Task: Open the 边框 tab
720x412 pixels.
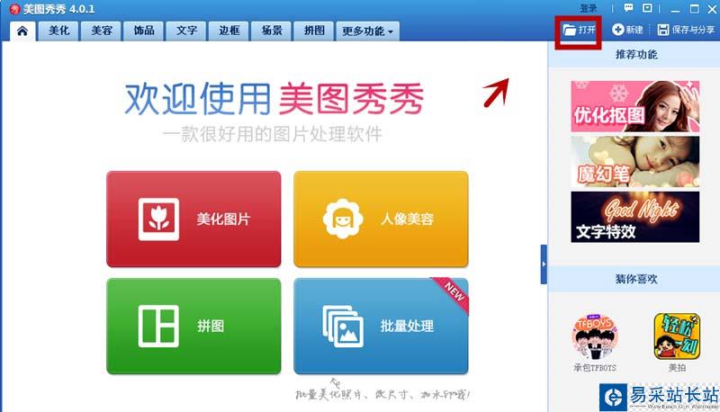Action: pos(229,31)
